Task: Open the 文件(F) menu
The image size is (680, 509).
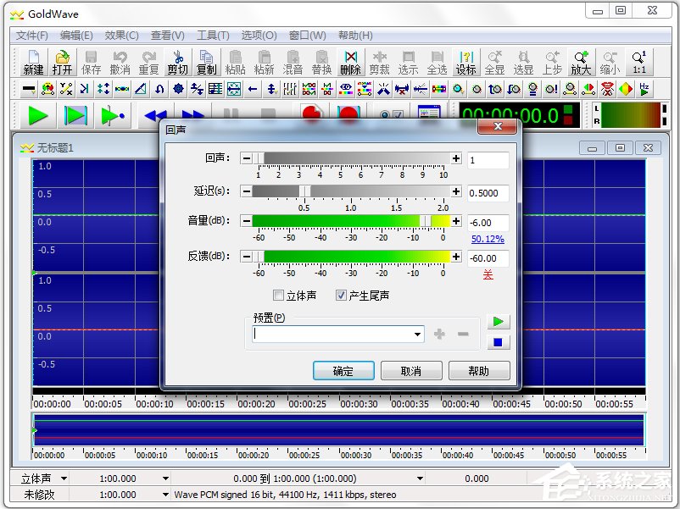Action: pyautogui.click(x=32, y=36)
